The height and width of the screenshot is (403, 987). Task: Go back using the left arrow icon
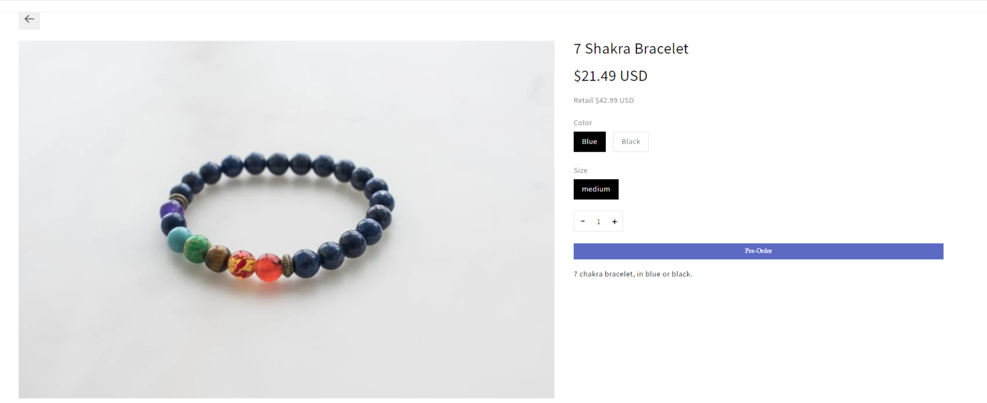coord(29,19)
